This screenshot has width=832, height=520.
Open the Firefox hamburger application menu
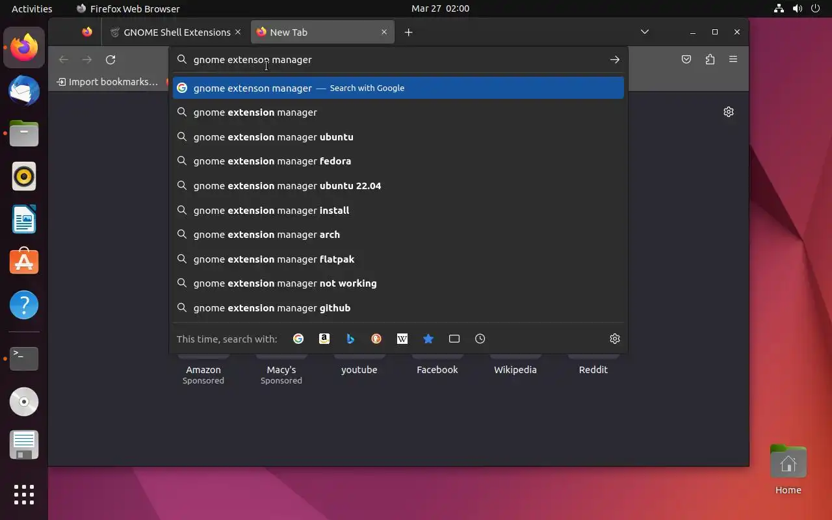(x=733, y=59)
